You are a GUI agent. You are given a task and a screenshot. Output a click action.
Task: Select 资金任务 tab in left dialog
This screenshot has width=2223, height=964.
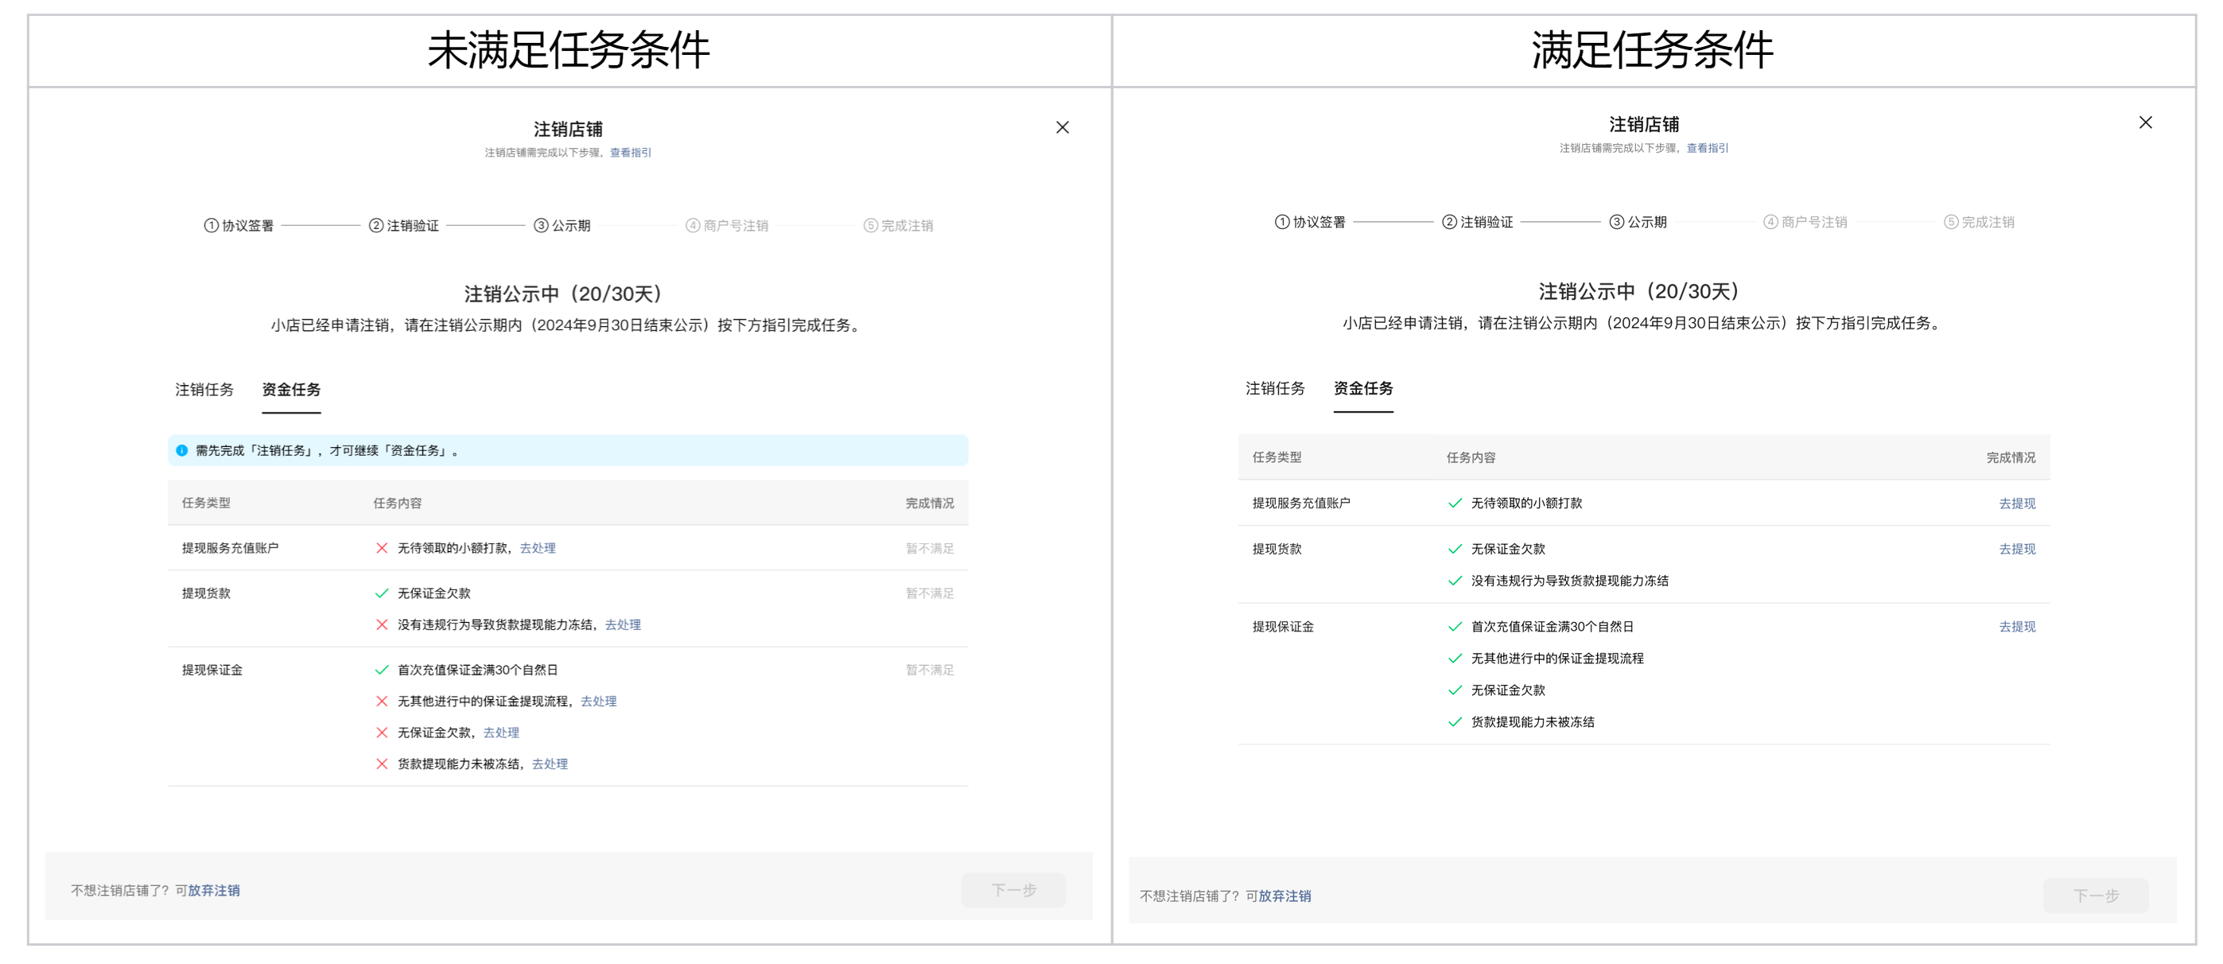coord(291,390)
